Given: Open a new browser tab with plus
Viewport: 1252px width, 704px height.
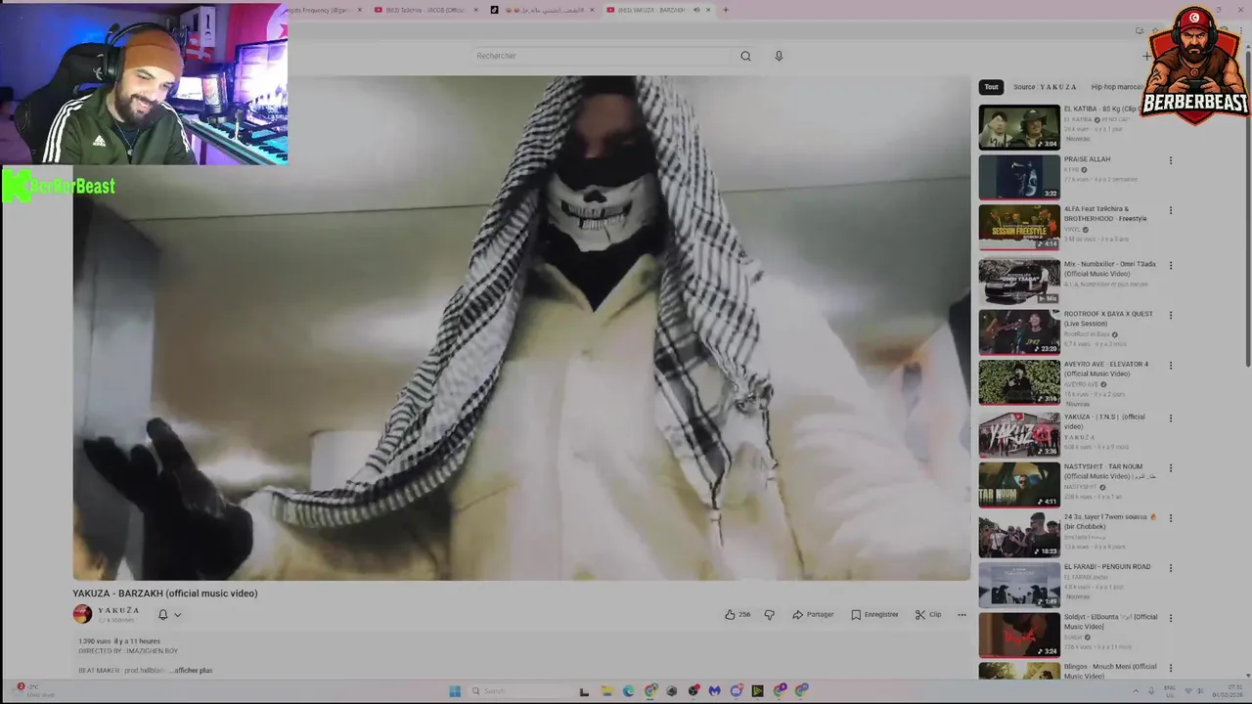Looking at the screenshot, I should (725, 10).
